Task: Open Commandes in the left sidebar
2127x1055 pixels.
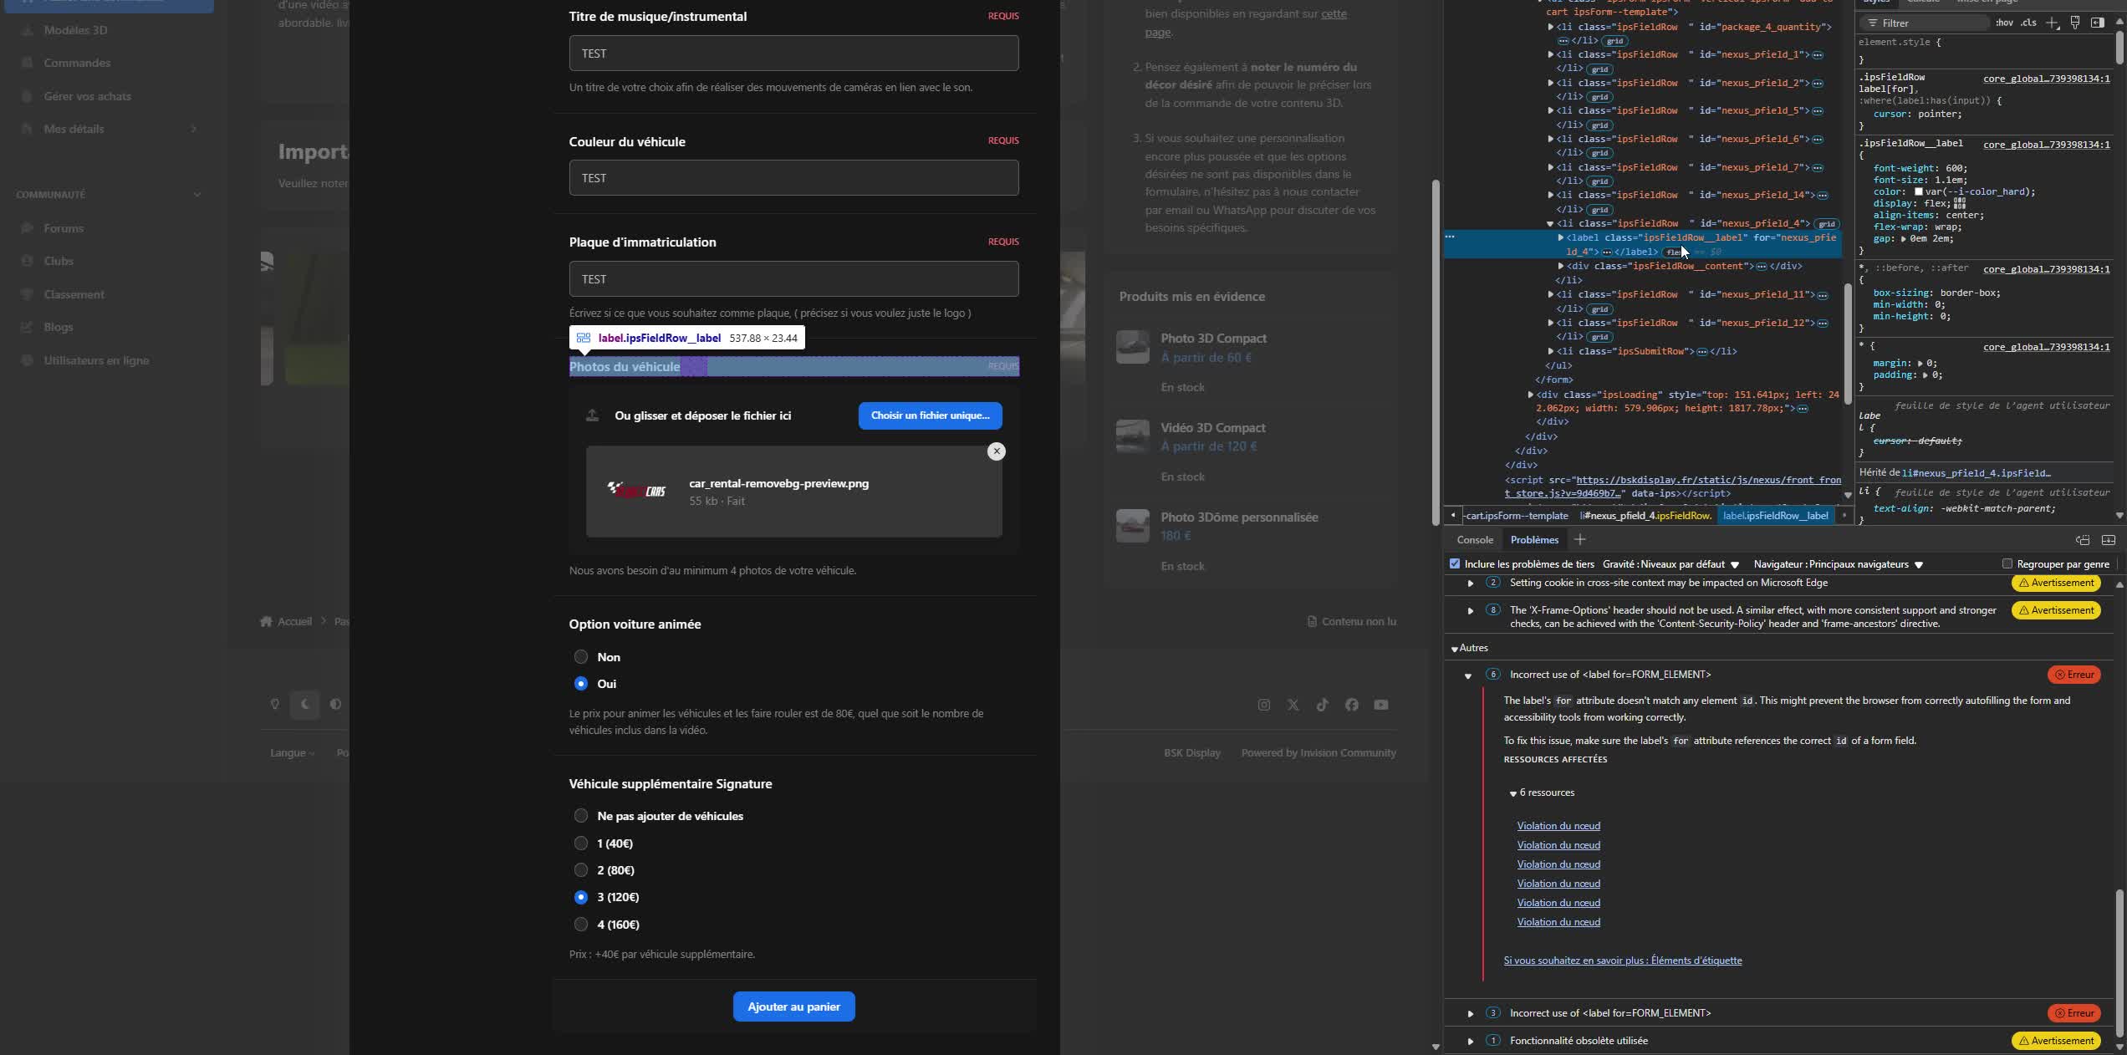Action: (77, 63)
